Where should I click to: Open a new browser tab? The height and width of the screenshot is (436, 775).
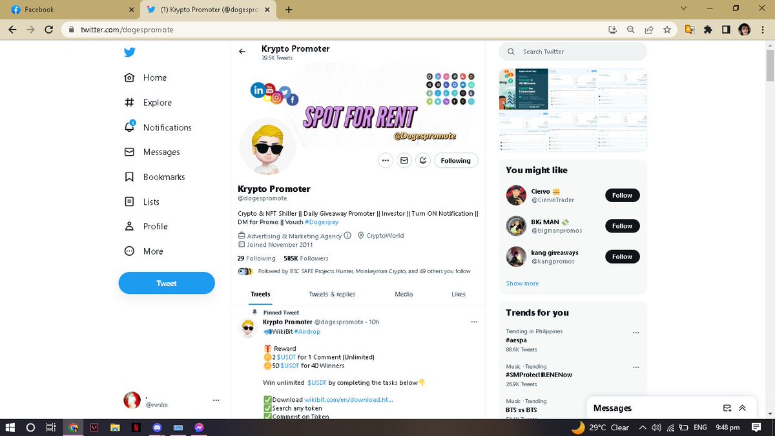click(x=289, y=10)
